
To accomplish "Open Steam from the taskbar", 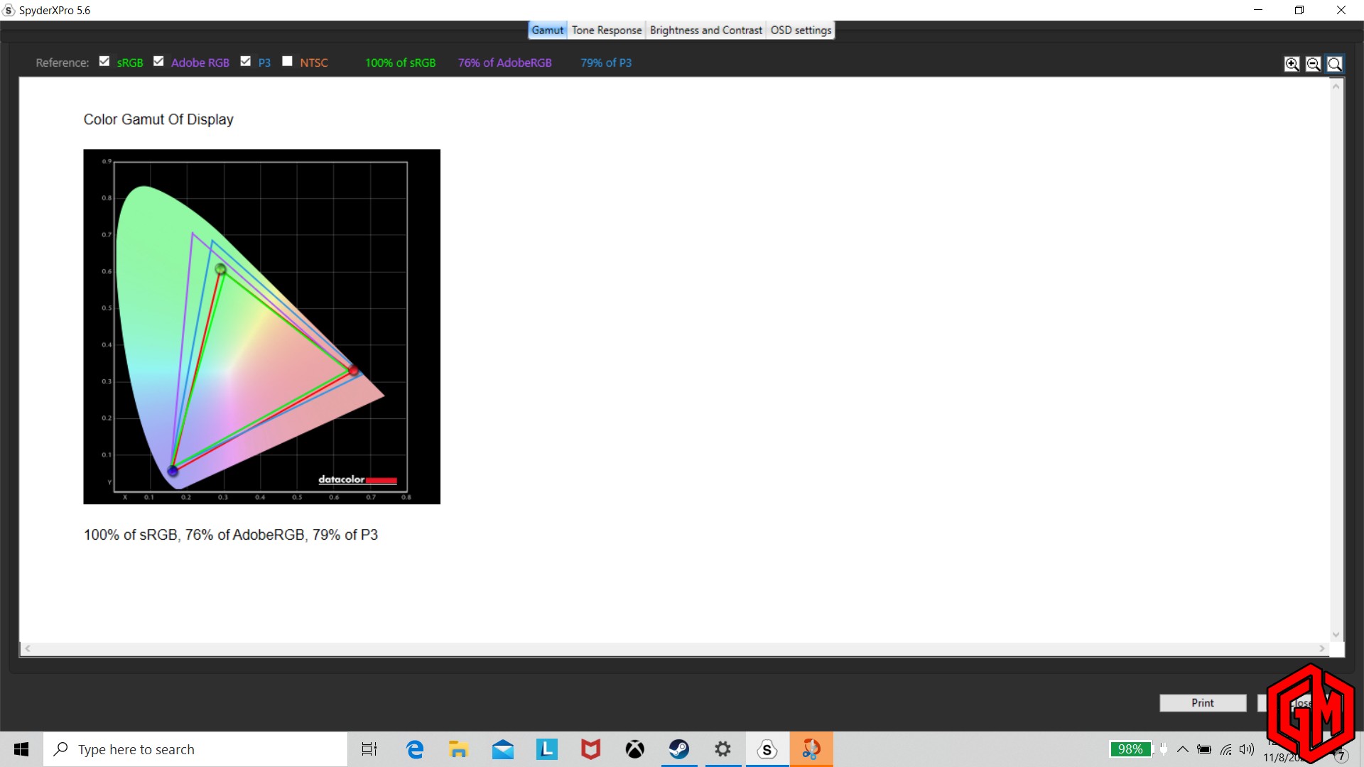I will coord(679,749).
